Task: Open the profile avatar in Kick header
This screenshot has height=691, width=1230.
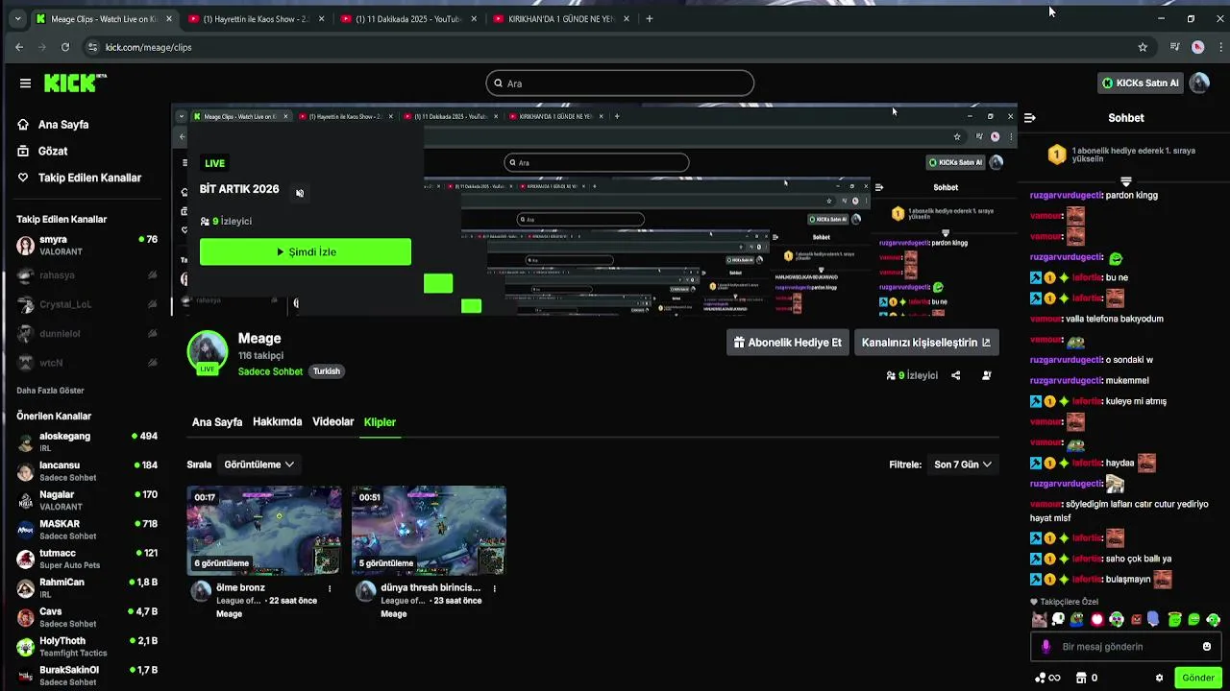Action: pyautogui.click(x=1199, y=83)
